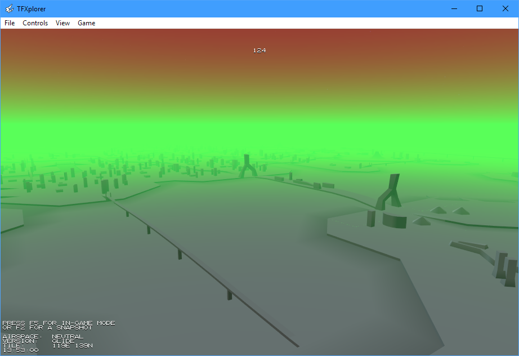Click the TFXplorer title text

[x=32, y=8]
